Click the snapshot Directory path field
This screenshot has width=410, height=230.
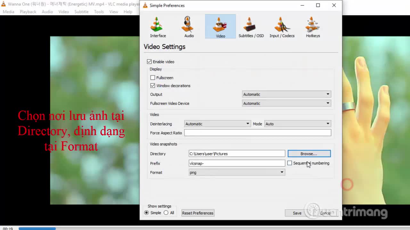tap(237, 154)
